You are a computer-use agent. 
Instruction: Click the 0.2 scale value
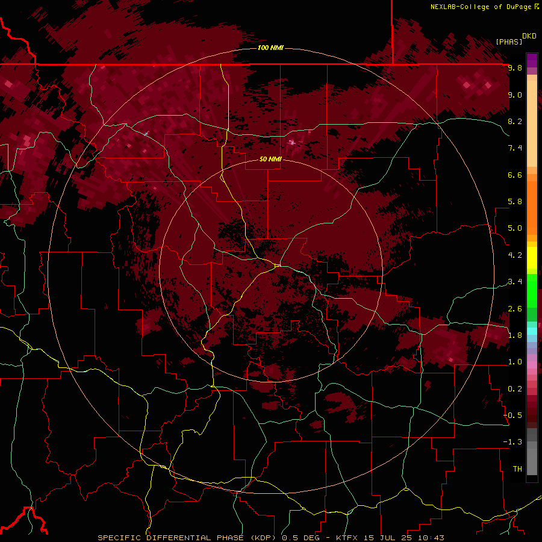(515, 389)
